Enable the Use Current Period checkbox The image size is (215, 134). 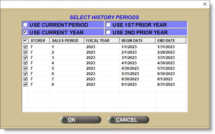(25, 25)
